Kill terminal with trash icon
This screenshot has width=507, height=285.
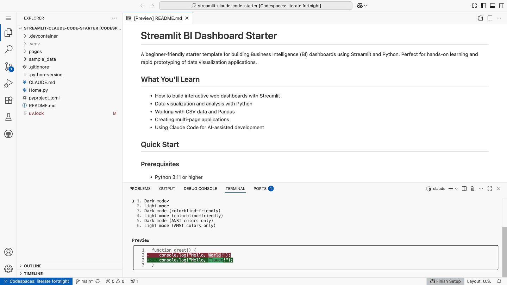472,189
